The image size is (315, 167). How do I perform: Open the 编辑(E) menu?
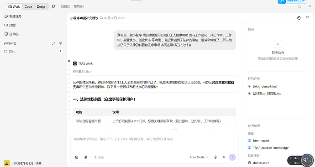[65, 6]
